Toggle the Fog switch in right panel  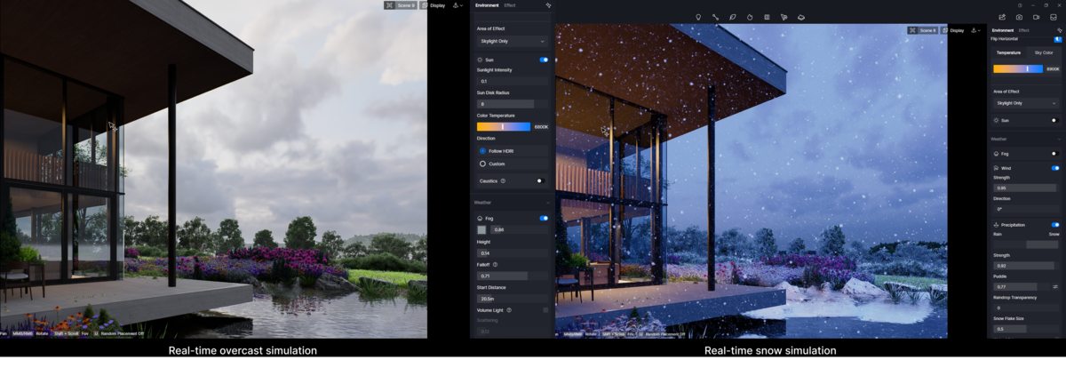click(x=1055, y=154)
